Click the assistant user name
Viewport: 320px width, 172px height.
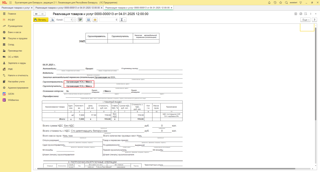click(x=293, y=2)
